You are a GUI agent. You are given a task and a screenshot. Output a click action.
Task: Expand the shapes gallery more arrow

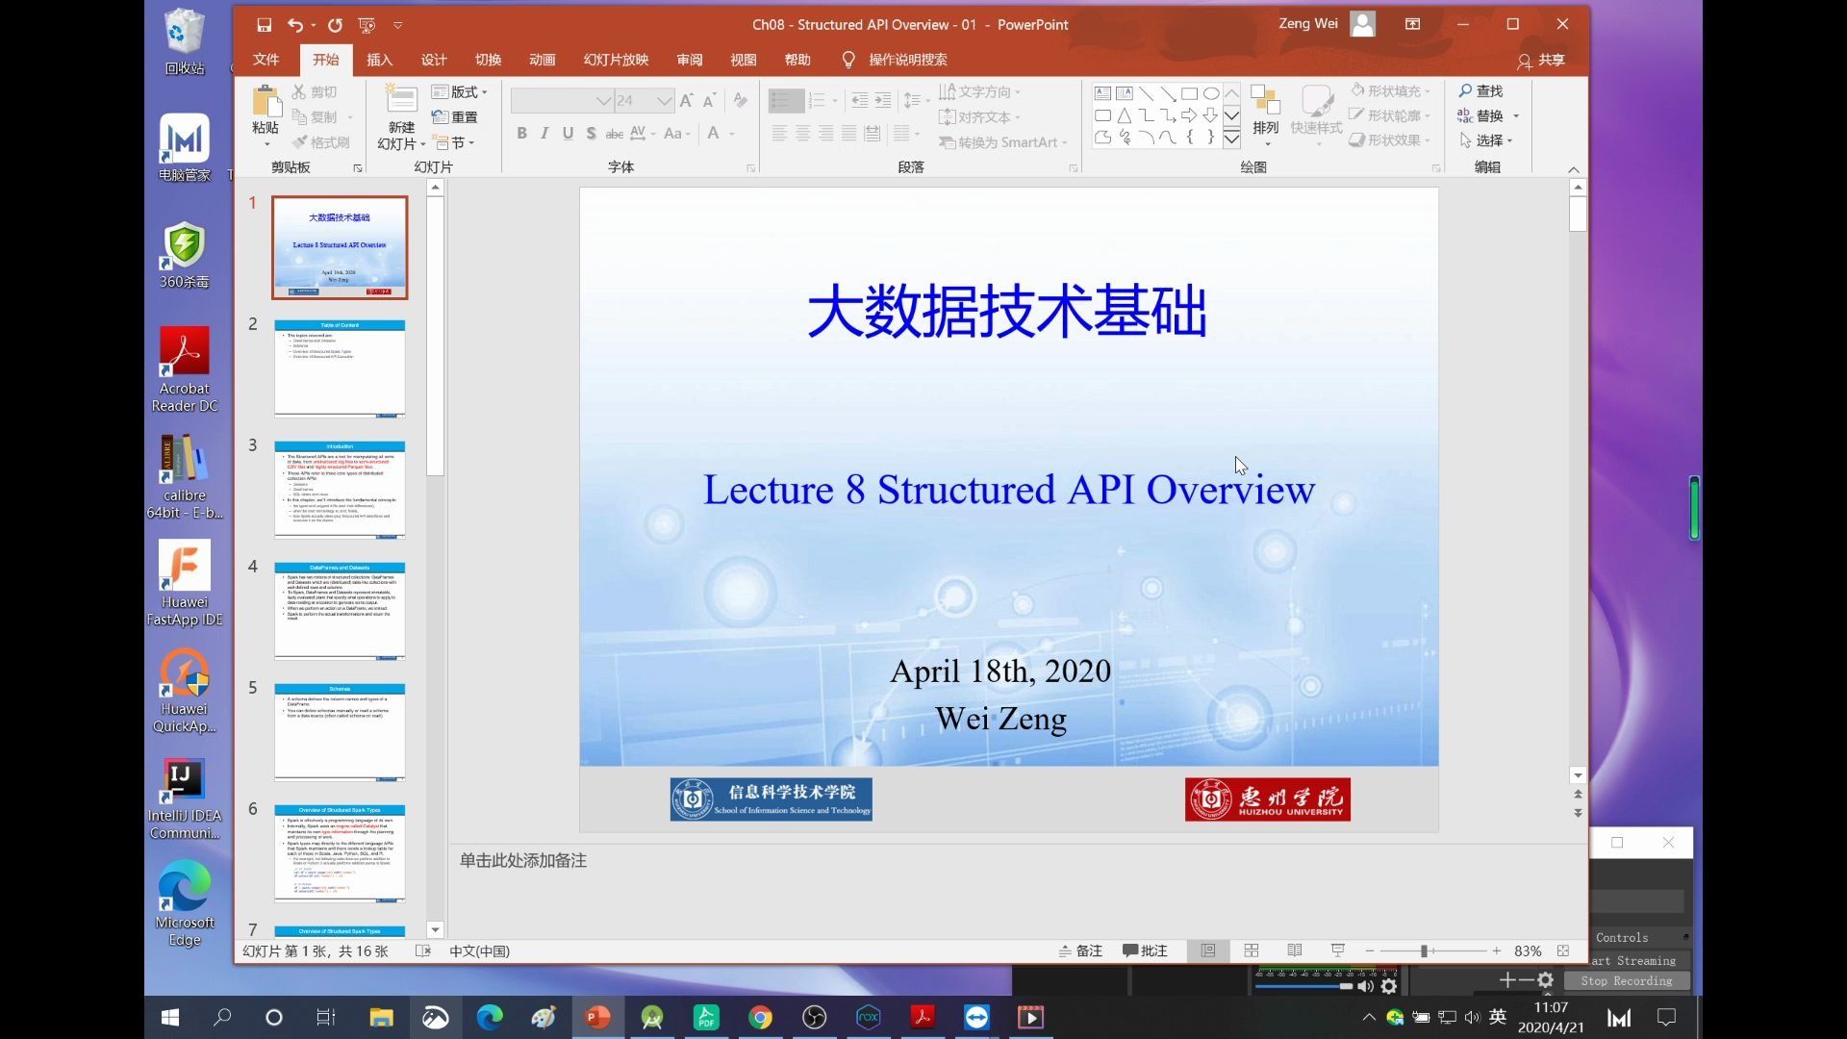coord(1231,139)
